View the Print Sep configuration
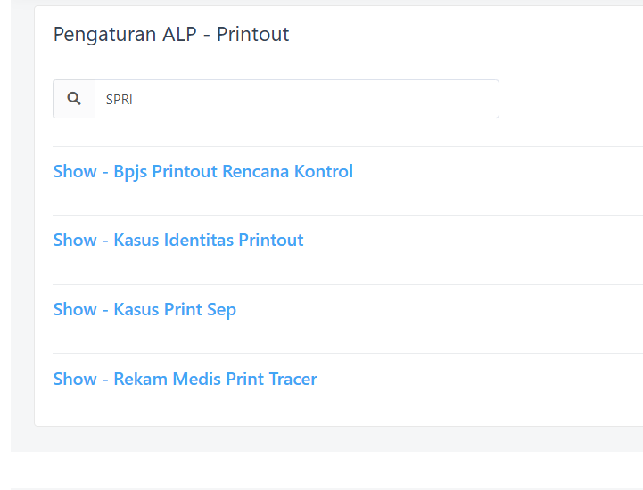 coord(144,309)
